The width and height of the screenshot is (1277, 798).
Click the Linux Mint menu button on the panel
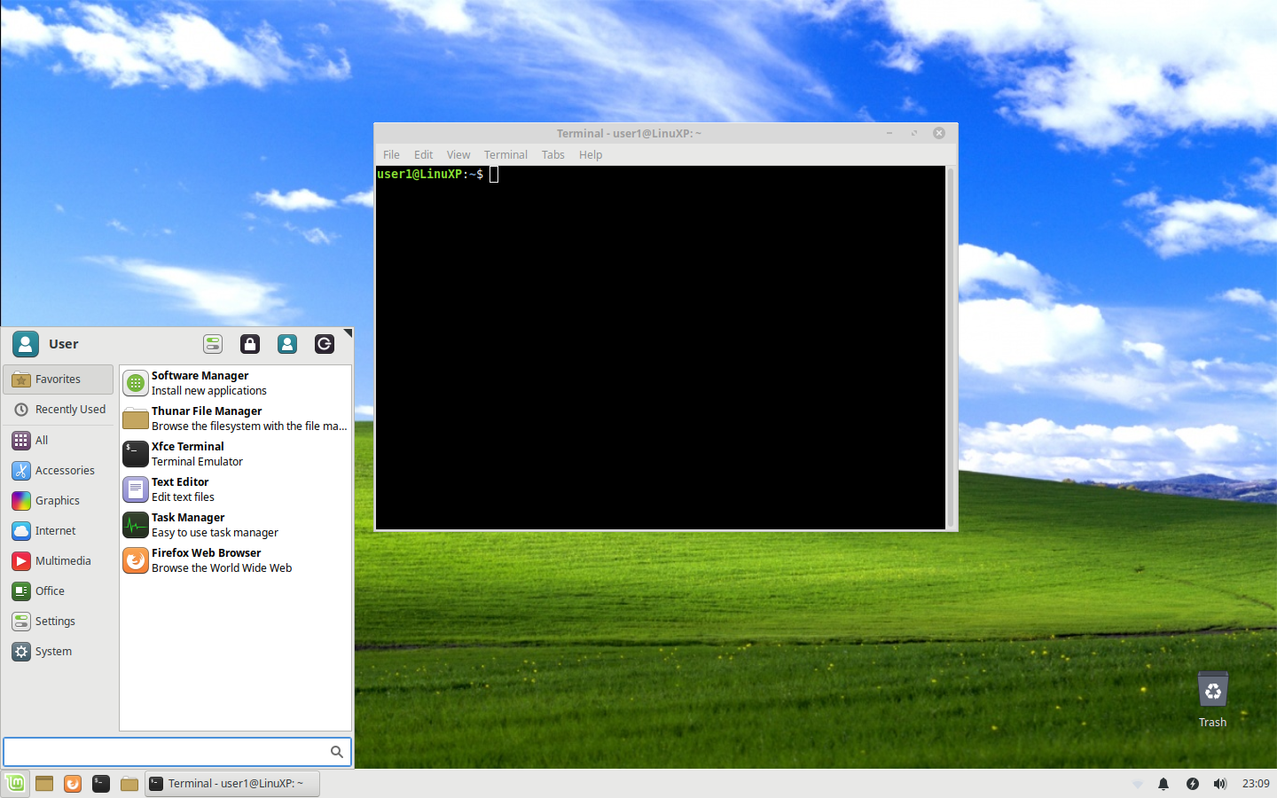tap(15, 783)
